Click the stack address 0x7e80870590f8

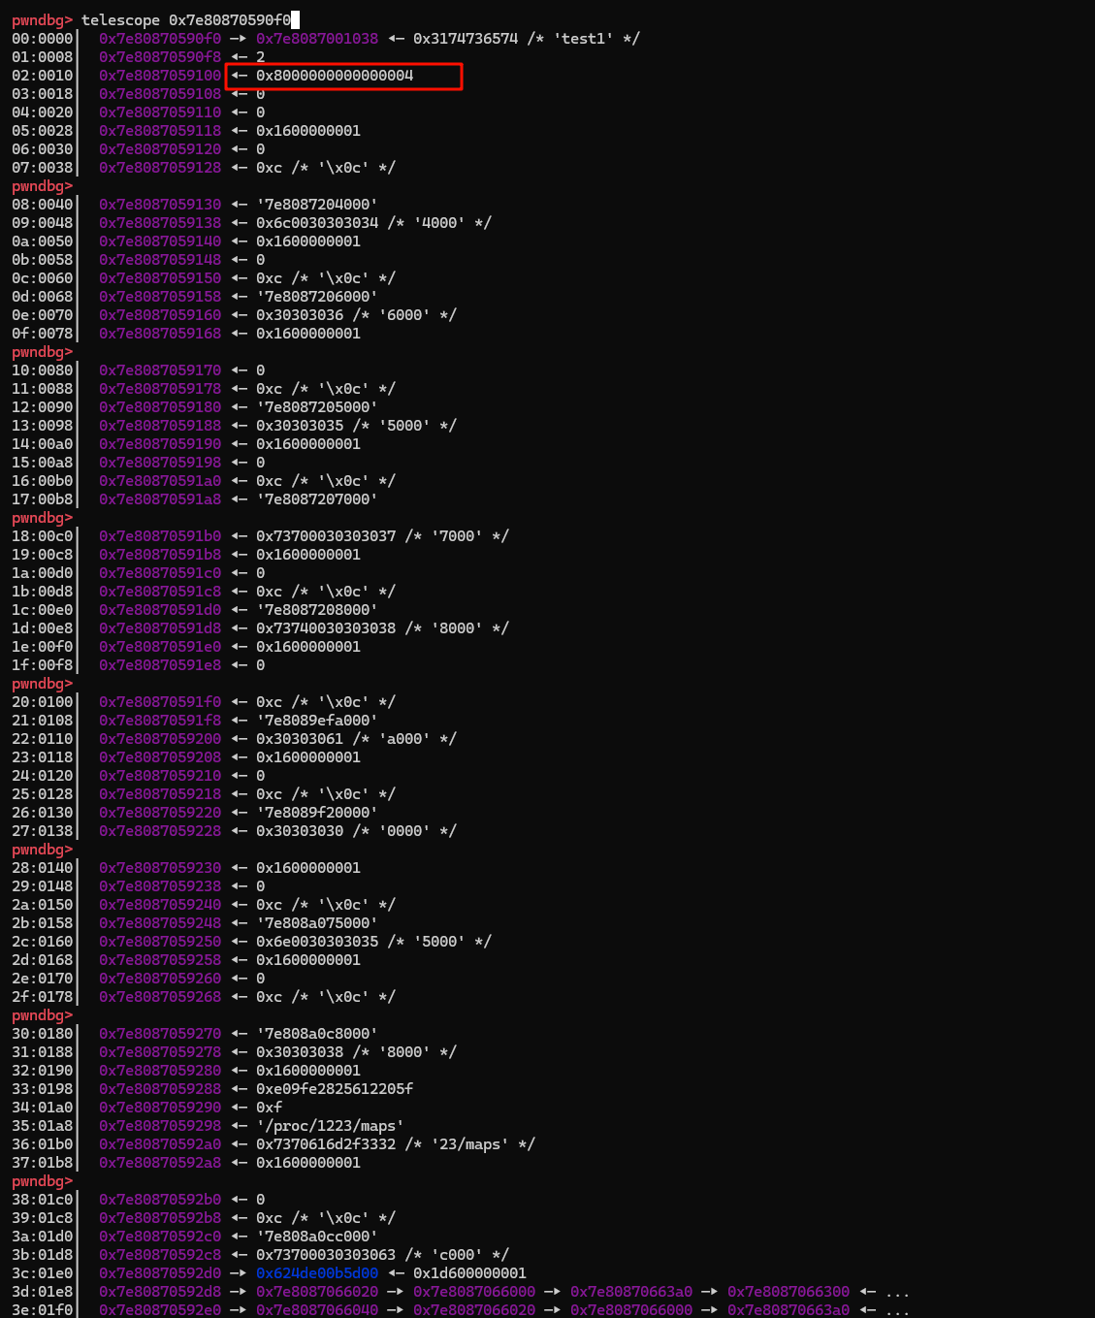point(160,57)
